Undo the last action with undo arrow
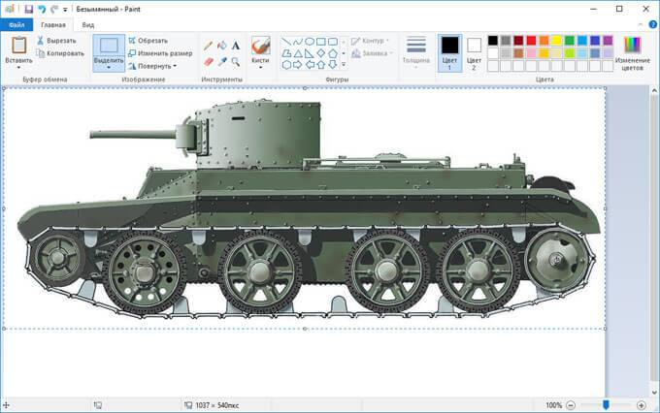Image resolution: width=660 pixels, height=413 pixels. [41, 9]
